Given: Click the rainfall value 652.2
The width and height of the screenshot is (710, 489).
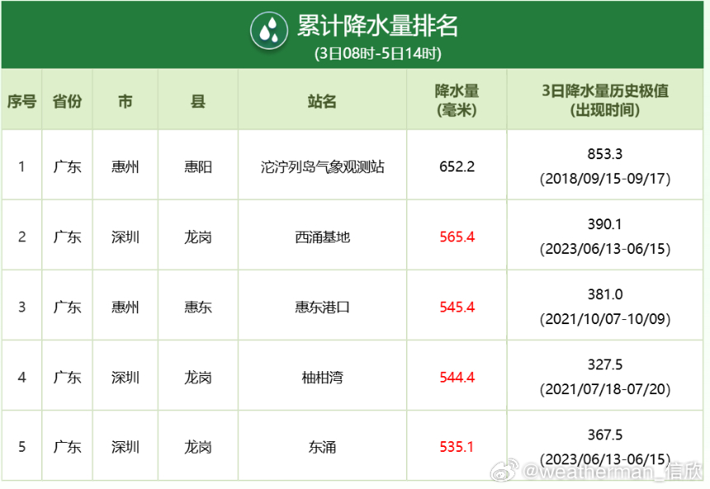Looking at the screenshot, I should click(x=457, y=167).
